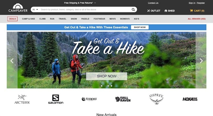This screenshot has height=116, width=213.
Task: Expand the All search category dropdown
Action: point(35,9)
